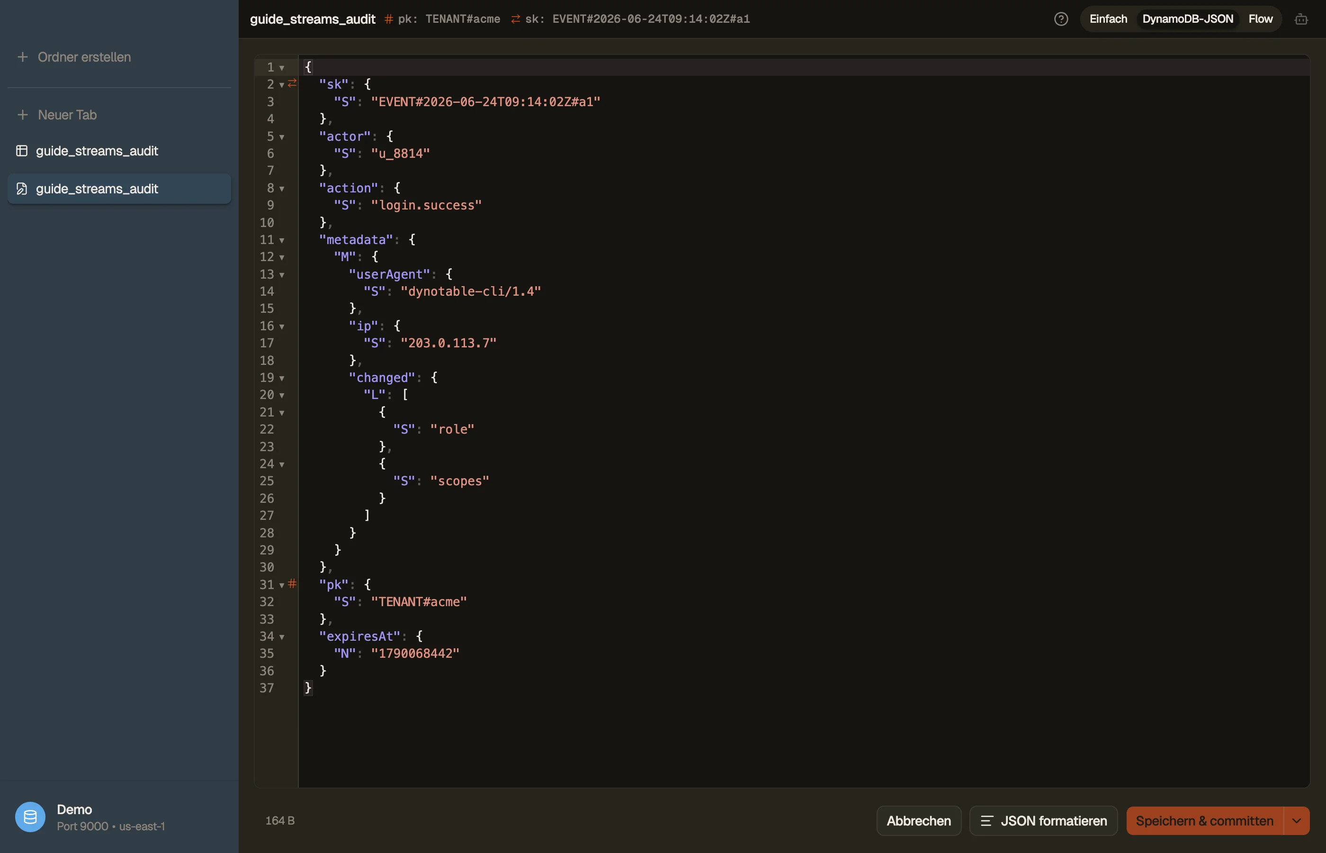Collapse the metadata block on line 11

[x=282, y=240]
